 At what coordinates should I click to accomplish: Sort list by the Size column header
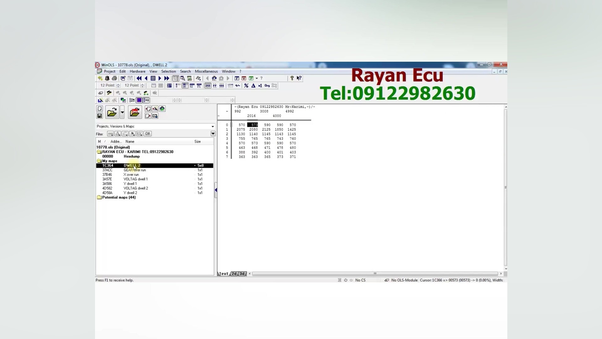tap(203, 142)
